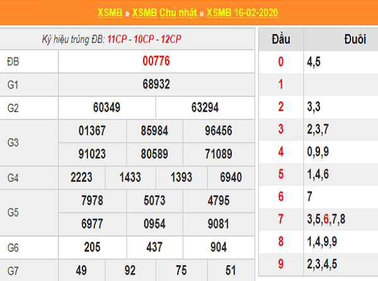The width and height of the screenshot is (378, 281).
Task: Select G3 number 71089
Action: [219, 153]
